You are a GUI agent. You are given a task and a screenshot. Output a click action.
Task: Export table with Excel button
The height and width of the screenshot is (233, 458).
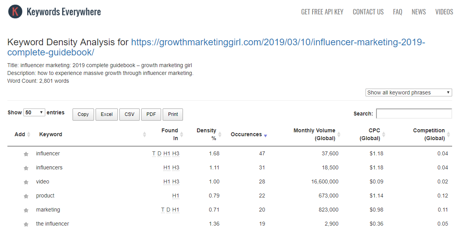pyautogui.click(x=107, y=114)
